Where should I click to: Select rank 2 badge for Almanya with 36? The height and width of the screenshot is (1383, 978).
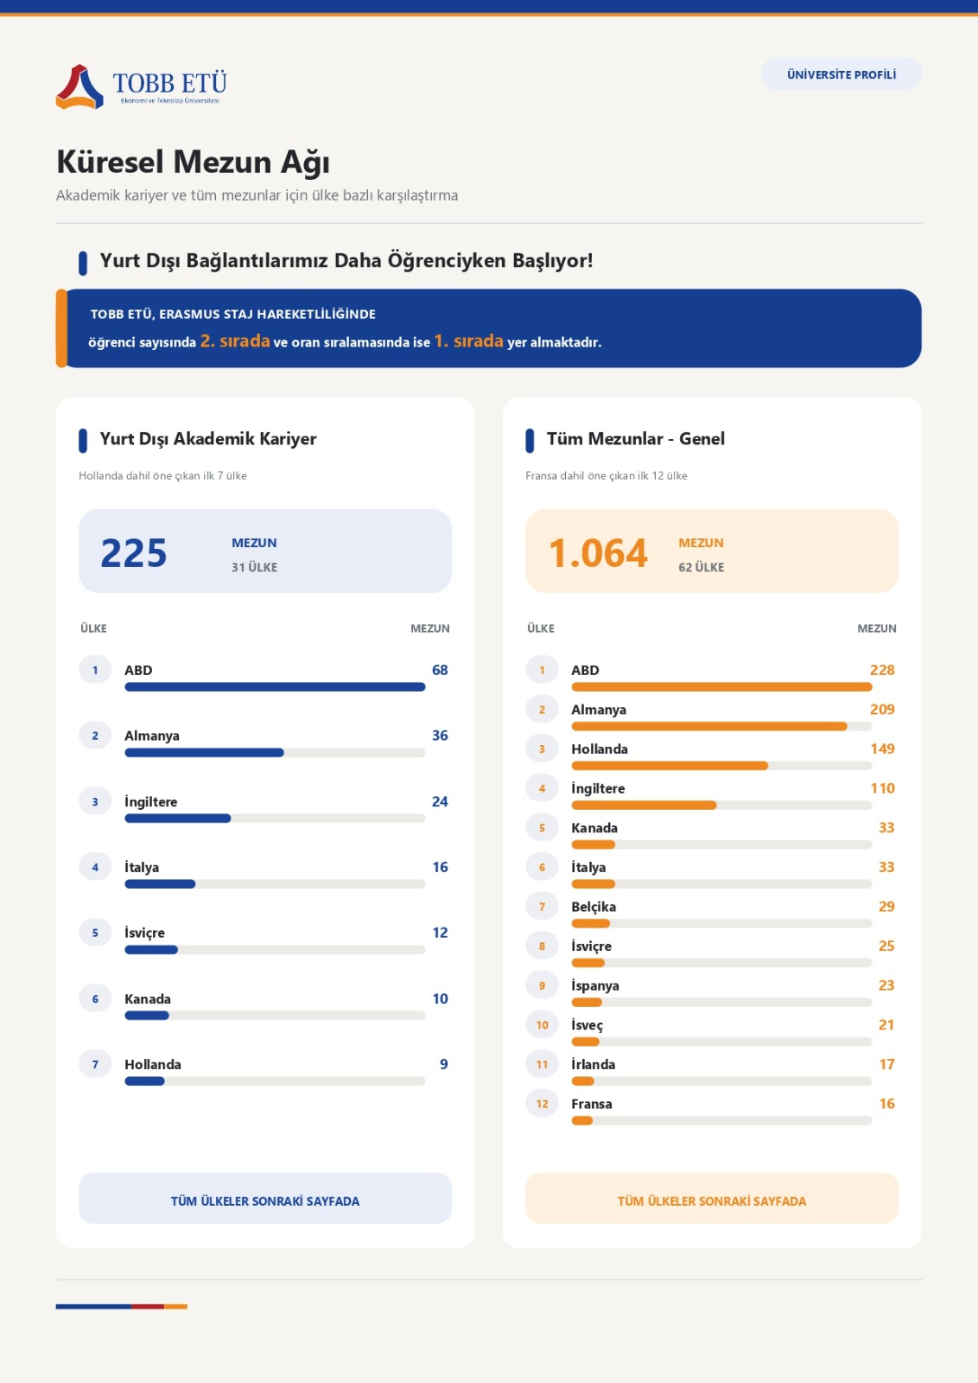[x=95, y=736]
